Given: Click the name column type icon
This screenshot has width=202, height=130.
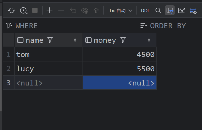Looking at the screenshot, I should 20,40.
